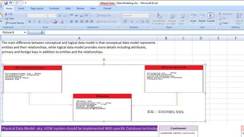Image resolution: width=244 pixels, height=137 pixels.
Task: Click Increase Indent icon
Action: coord(91,22)
